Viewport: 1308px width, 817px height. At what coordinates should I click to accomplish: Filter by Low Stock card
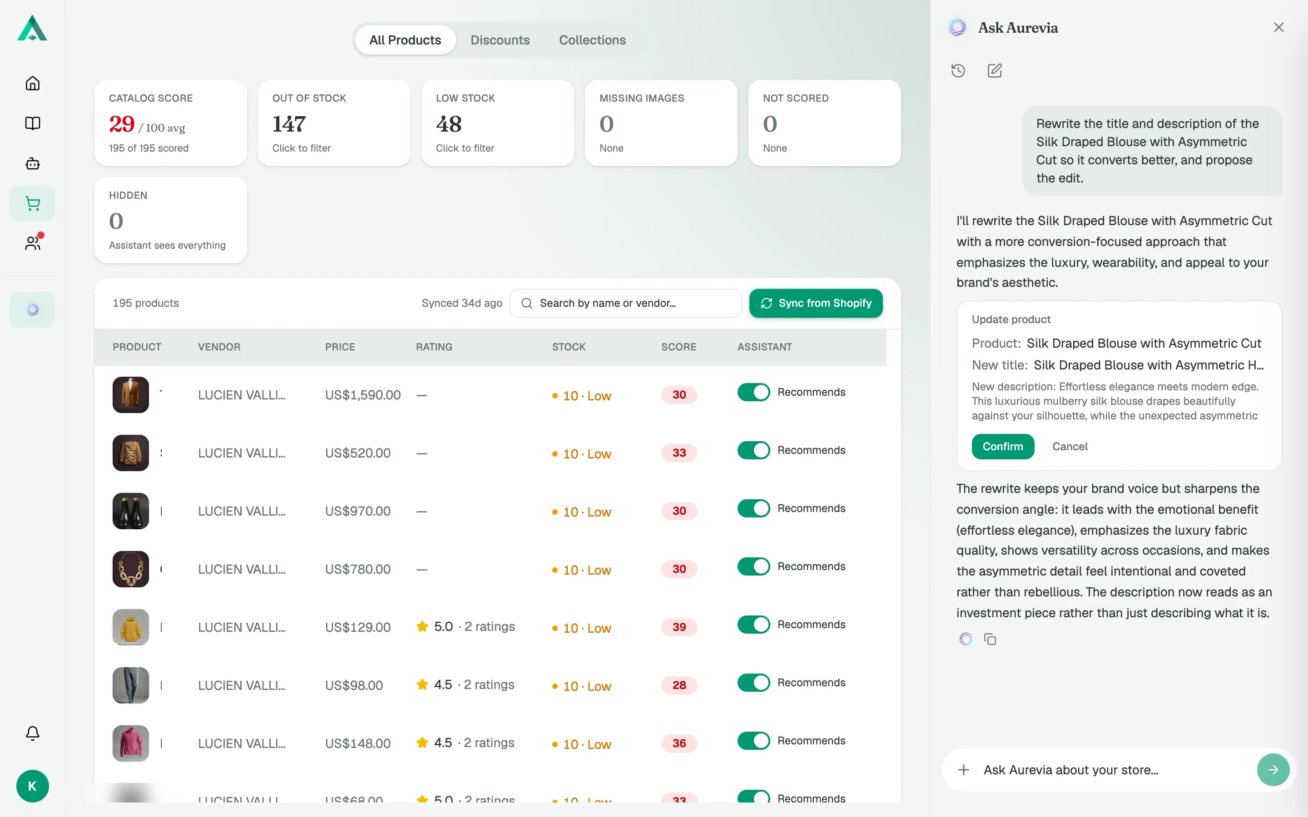coord(497,123)
